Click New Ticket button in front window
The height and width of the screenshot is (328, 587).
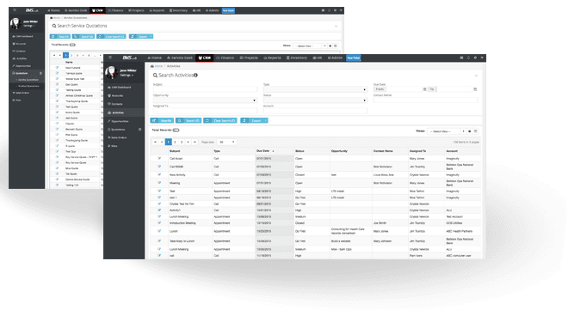354,58
